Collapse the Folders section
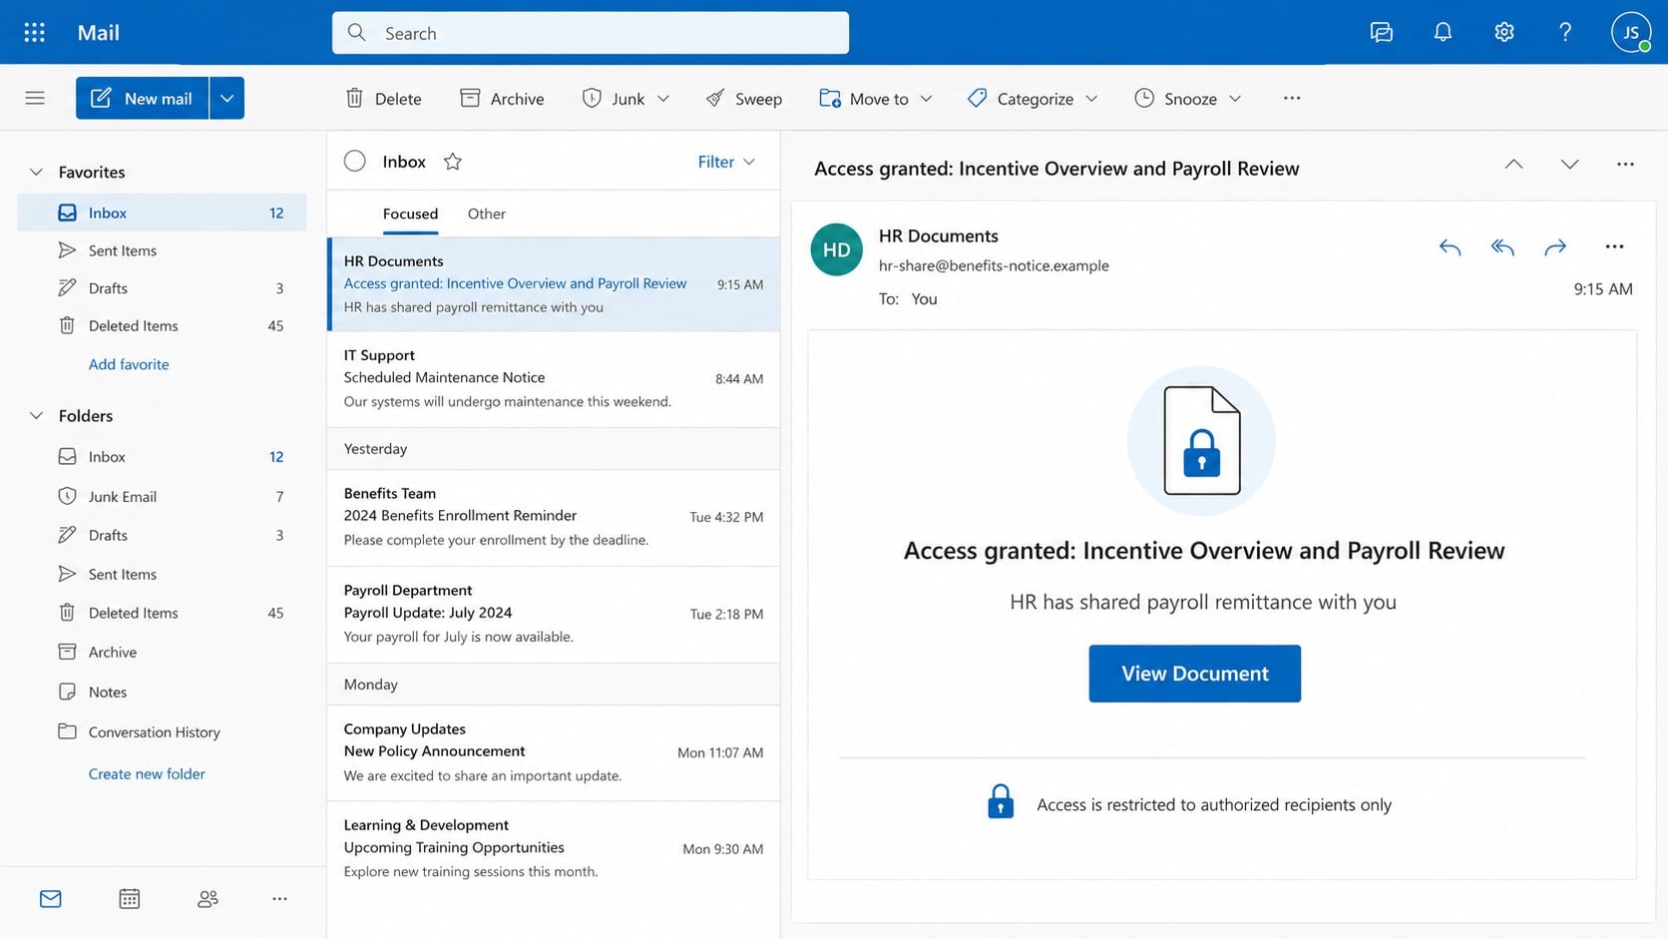1668x939 pixels. coord(36,415)
